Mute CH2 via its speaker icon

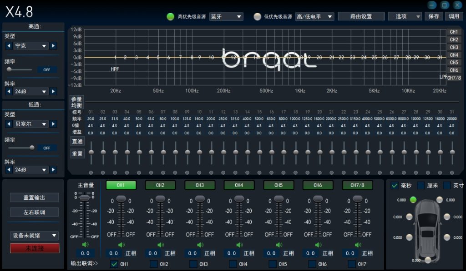(161, 245)
